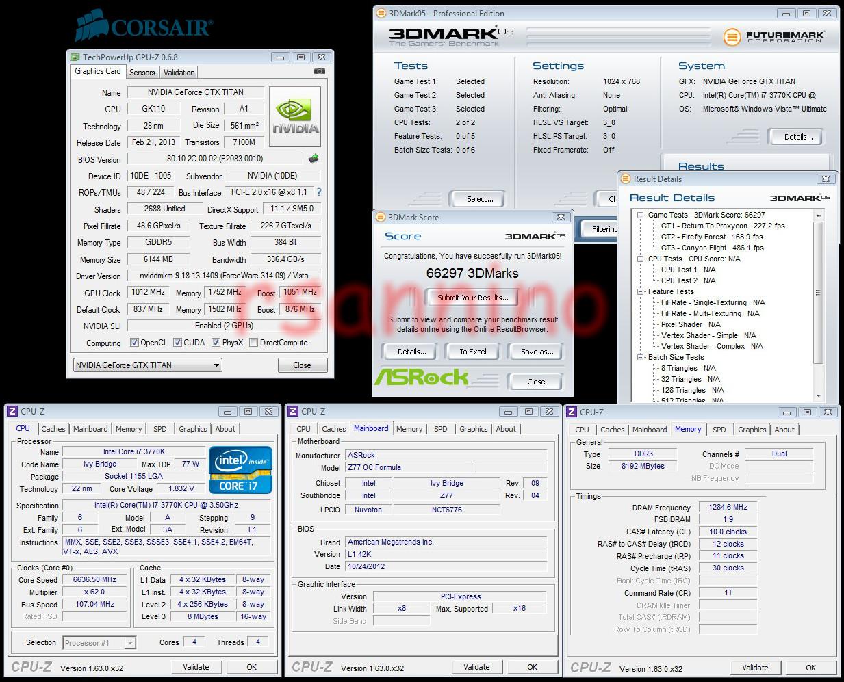
Task: Click scroll down arrow in Result Details
Action: (819, 395)
